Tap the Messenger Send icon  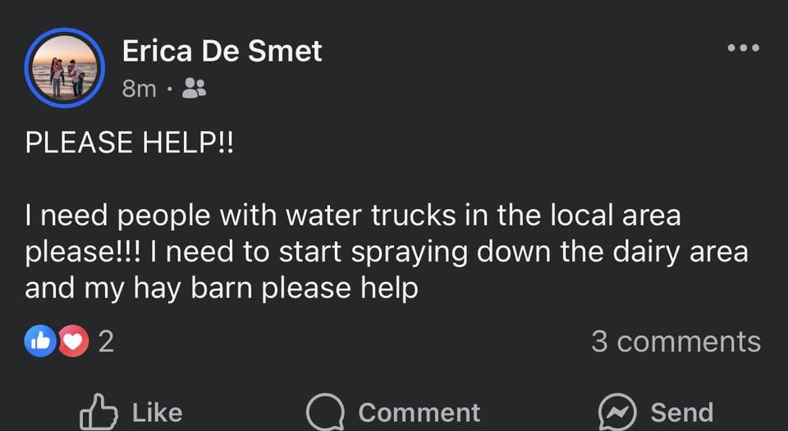click(x=617, y=412)
